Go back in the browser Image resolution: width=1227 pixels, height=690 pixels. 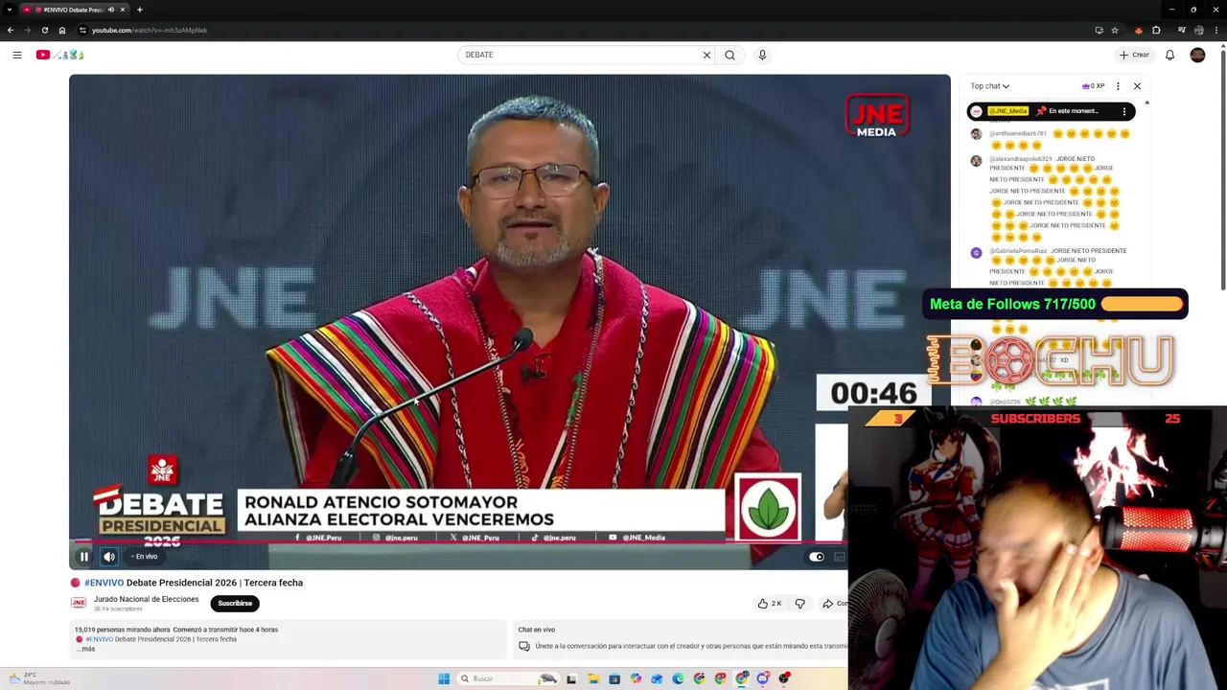pyautogui.click(x=11, y=30)
